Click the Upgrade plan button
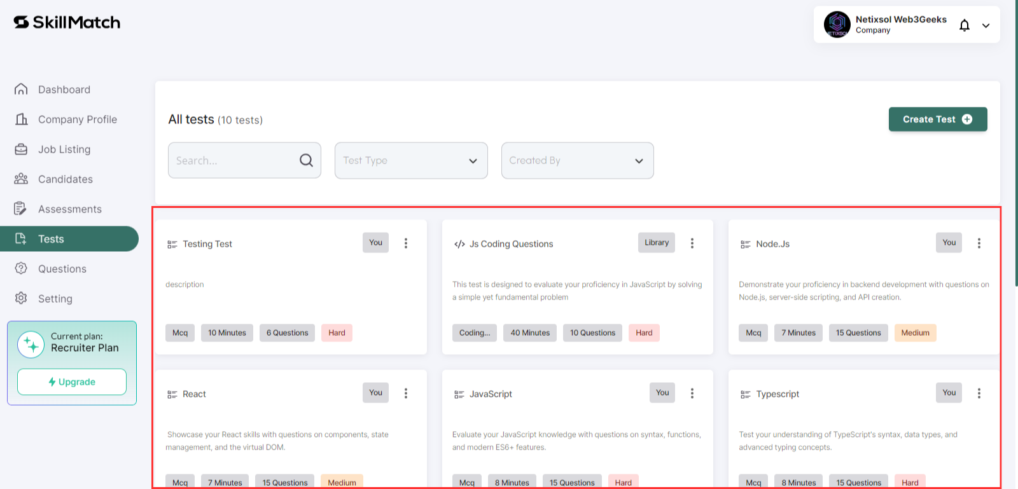The image size is (1018, 489). 72,382
